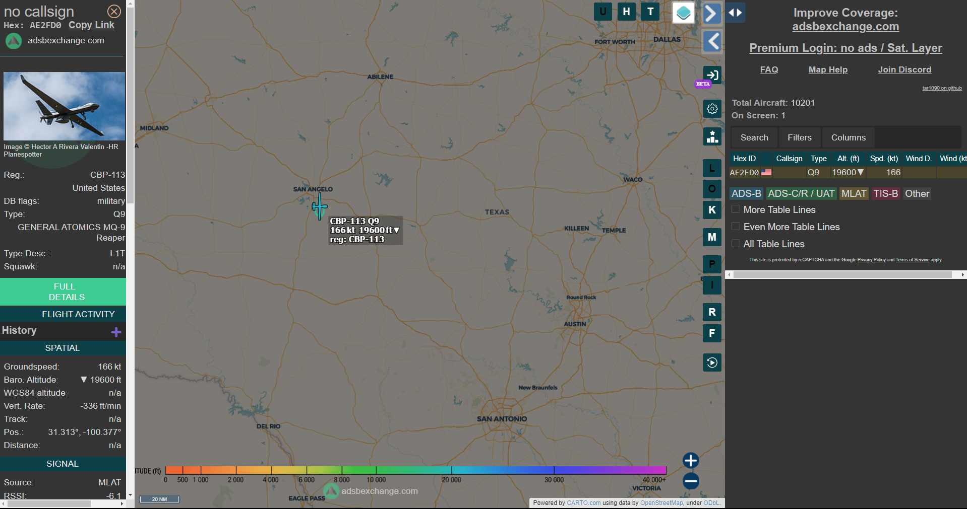Toggle the T map button

(x=650, y=11)
